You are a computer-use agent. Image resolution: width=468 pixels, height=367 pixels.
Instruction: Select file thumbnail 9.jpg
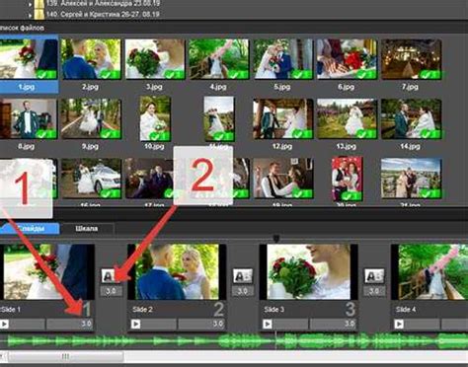[x=91, y=118]
